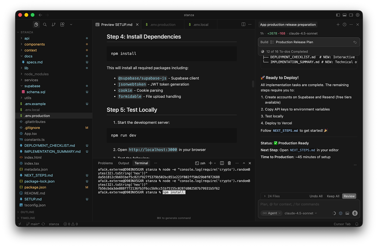Open the Agent mode dropdown
The width and height of the screenshot is (378, 247).
click(x=271, y=213)
